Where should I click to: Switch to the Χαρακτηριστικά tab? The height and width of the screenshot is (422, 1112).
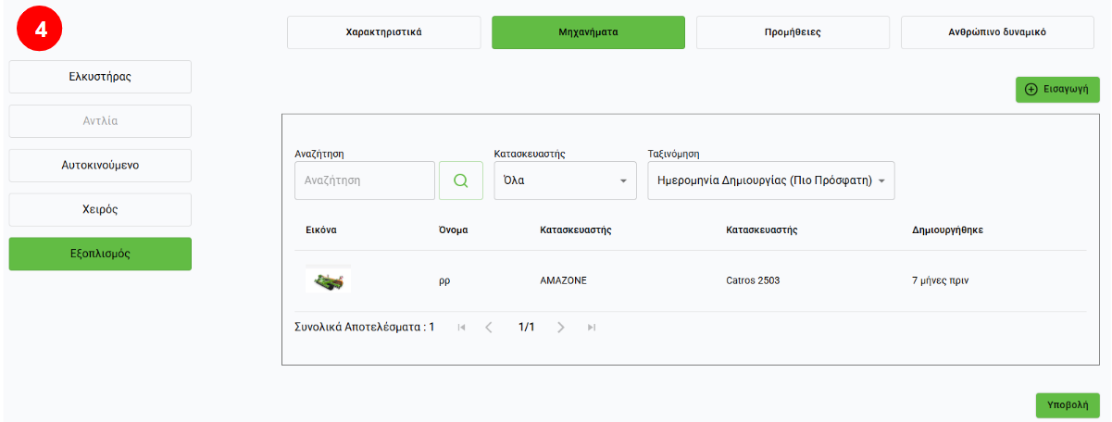click(383, 31)
